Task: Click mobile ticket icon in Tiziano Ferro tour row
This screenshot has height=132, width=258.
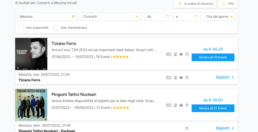Action: pos(176,54)
